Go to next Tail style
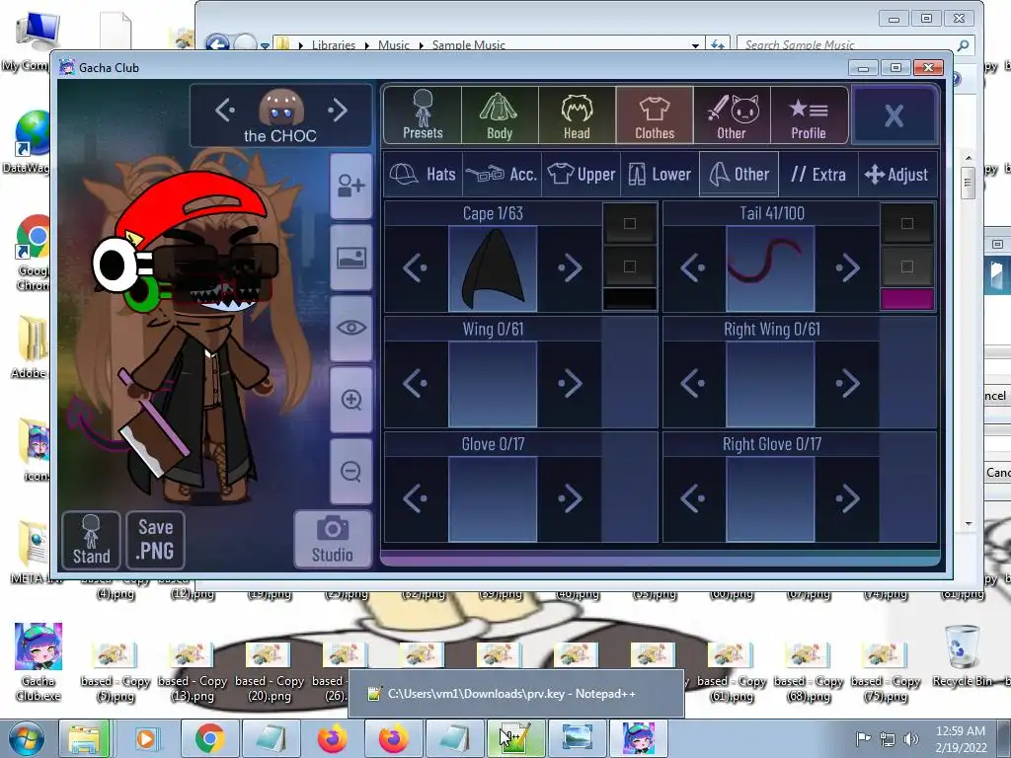The width and height of the screenshot is (1011, 758). click(x=847, y=267)
